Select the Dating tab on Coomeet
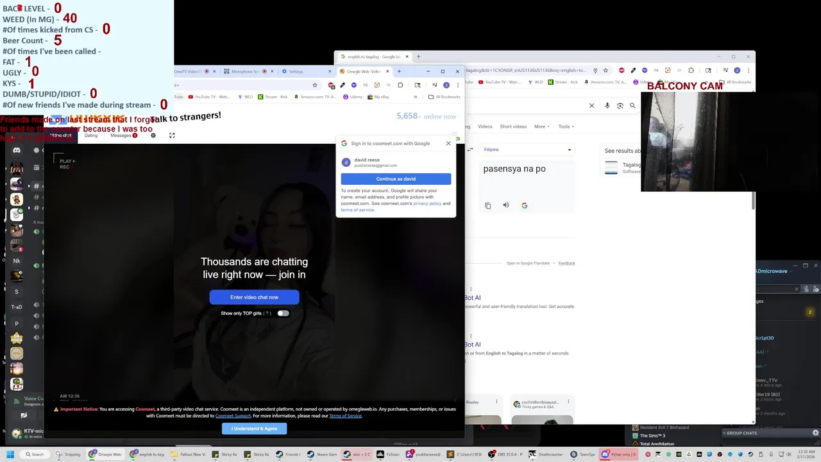 coord(91,135)
